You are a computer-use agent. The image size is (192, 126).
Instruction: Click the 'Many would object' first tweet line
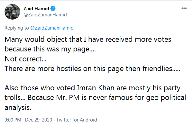(x=88, y=40)
